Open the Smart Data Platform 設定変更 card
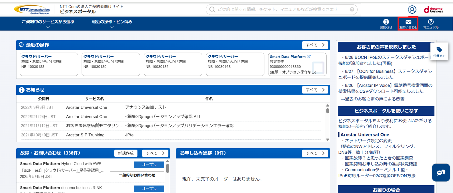Screen dimensions: 453x193 tap(297, 64)
